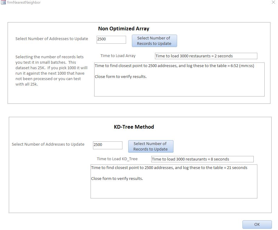Image resolution: width=278 pixels, height=230 pixels.
Task: Click the 'Time to Load Array' label
Action: (118, 56)
